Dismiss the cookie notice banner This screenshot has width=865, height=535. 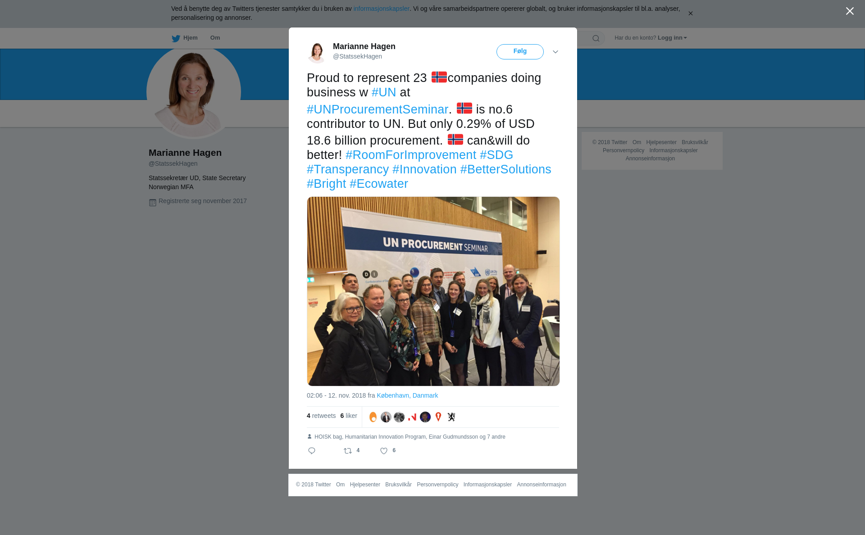point(690,14)
